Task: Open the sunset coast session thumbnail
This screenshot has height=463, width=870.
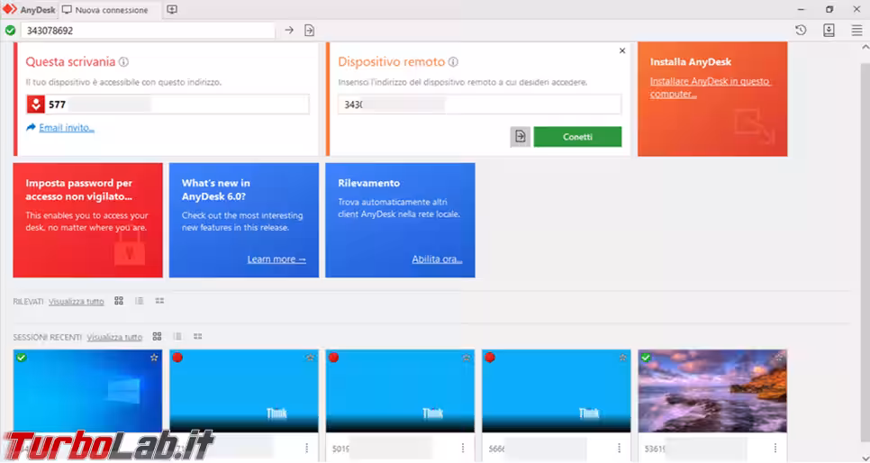Action: click(712, 392)
